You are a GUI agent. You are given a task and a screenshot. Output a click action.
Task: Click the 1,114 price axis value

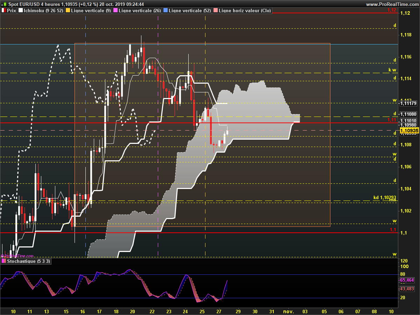(406, 79)
